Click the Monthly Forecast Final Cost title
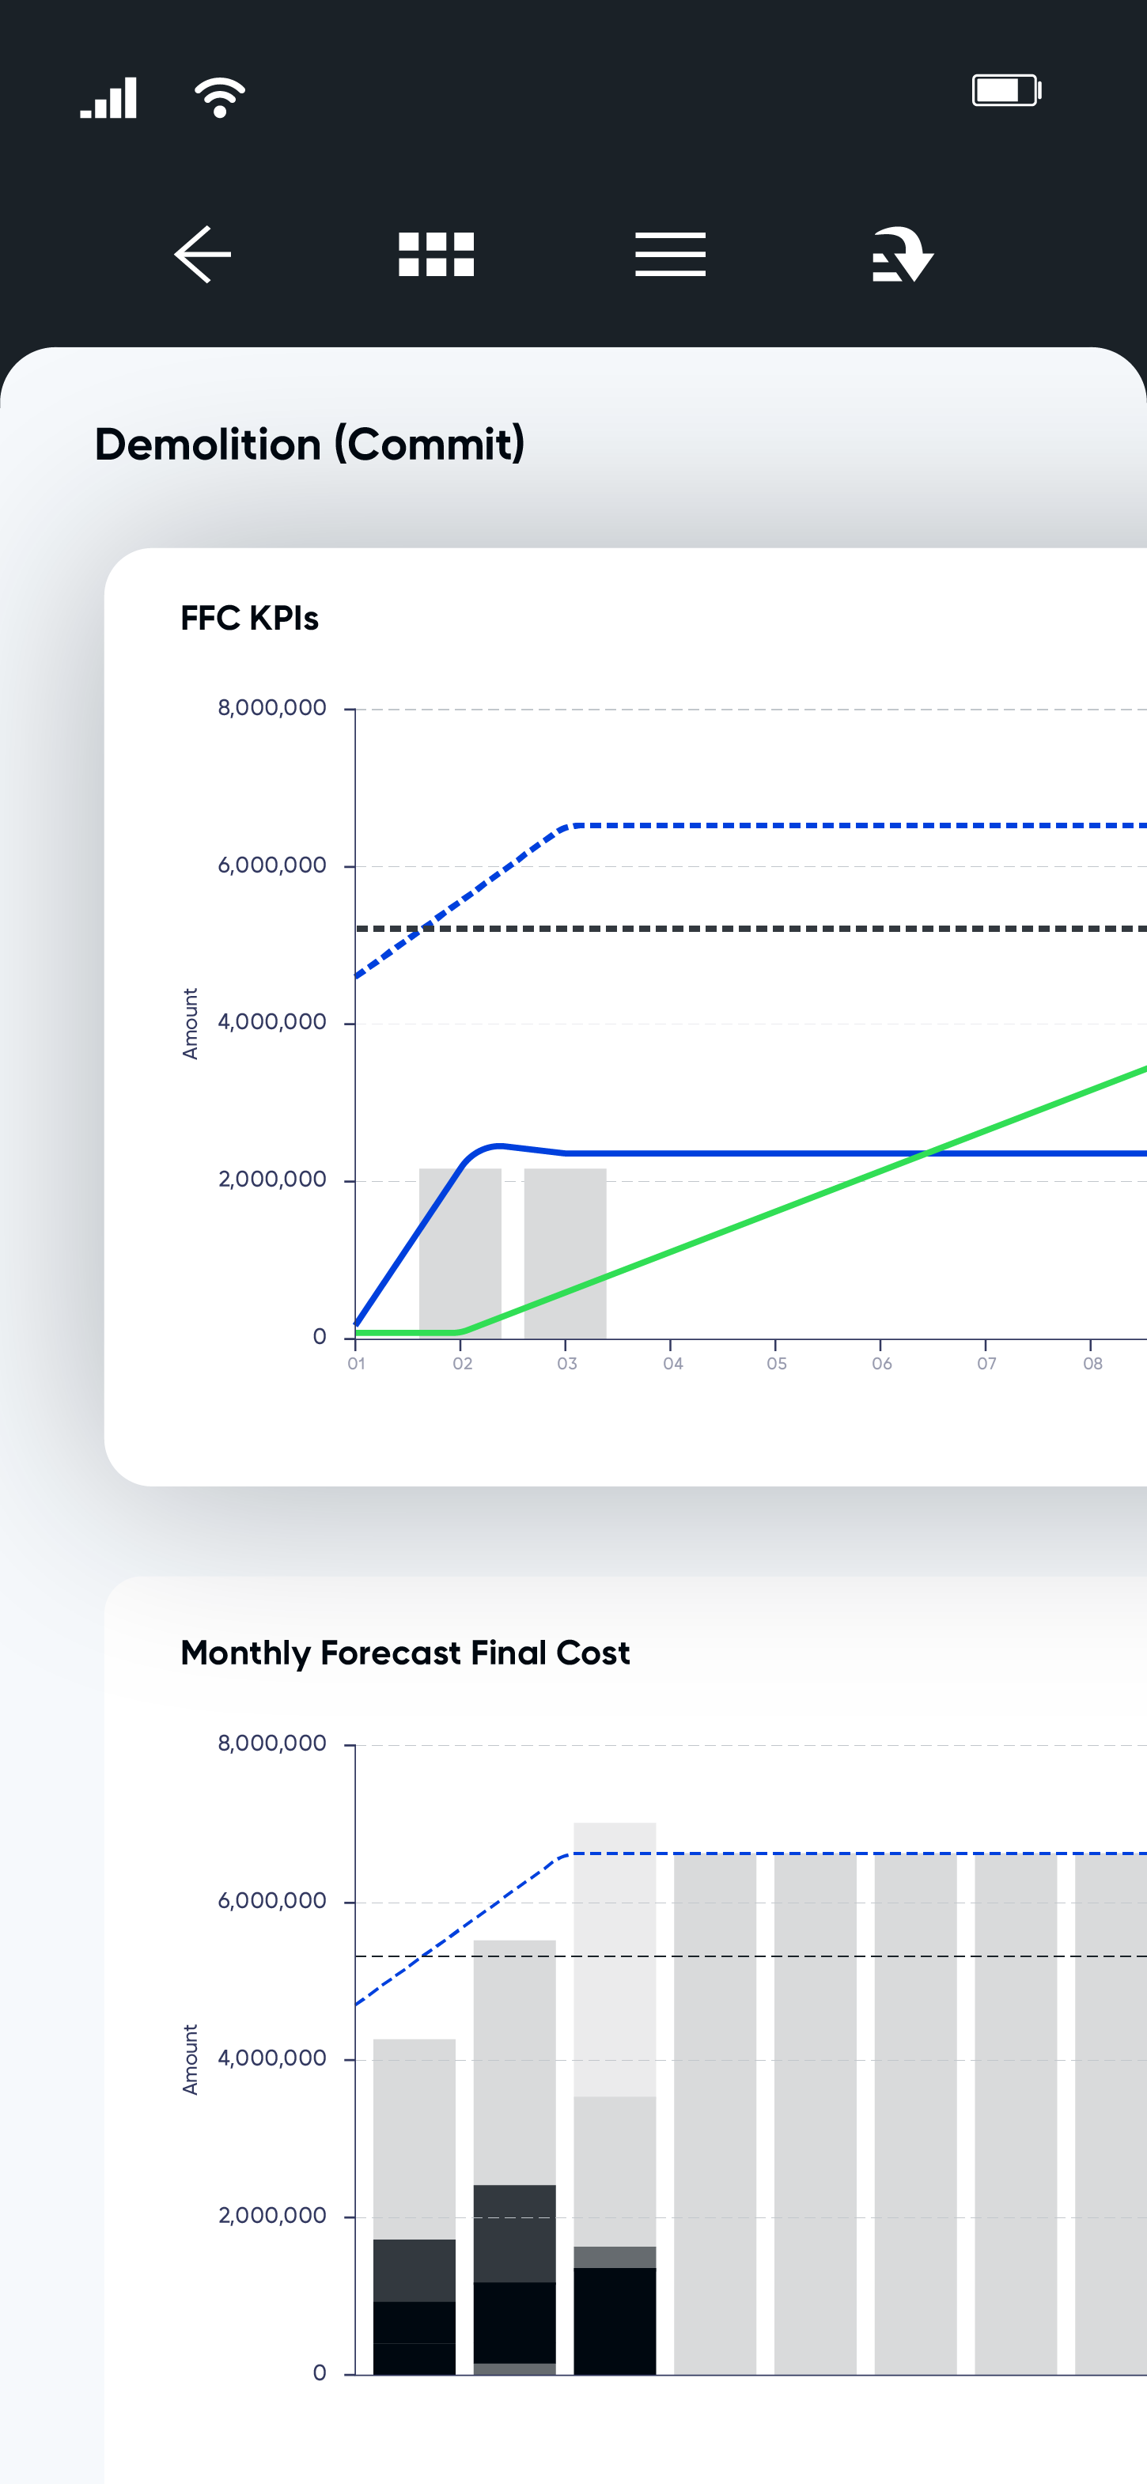1147x2484 pixels. coord(405,1653)
